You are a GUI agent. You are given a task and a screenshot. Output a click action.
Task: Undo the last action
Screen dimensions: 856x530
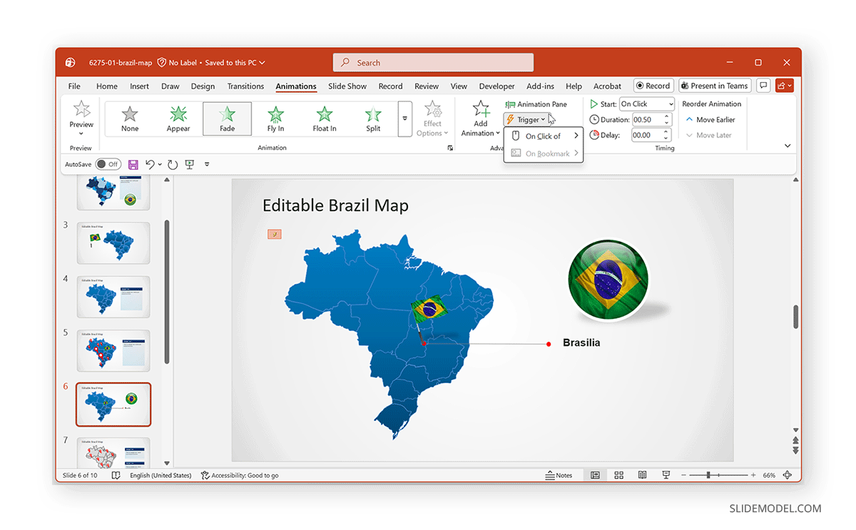(x=150, y=164)
